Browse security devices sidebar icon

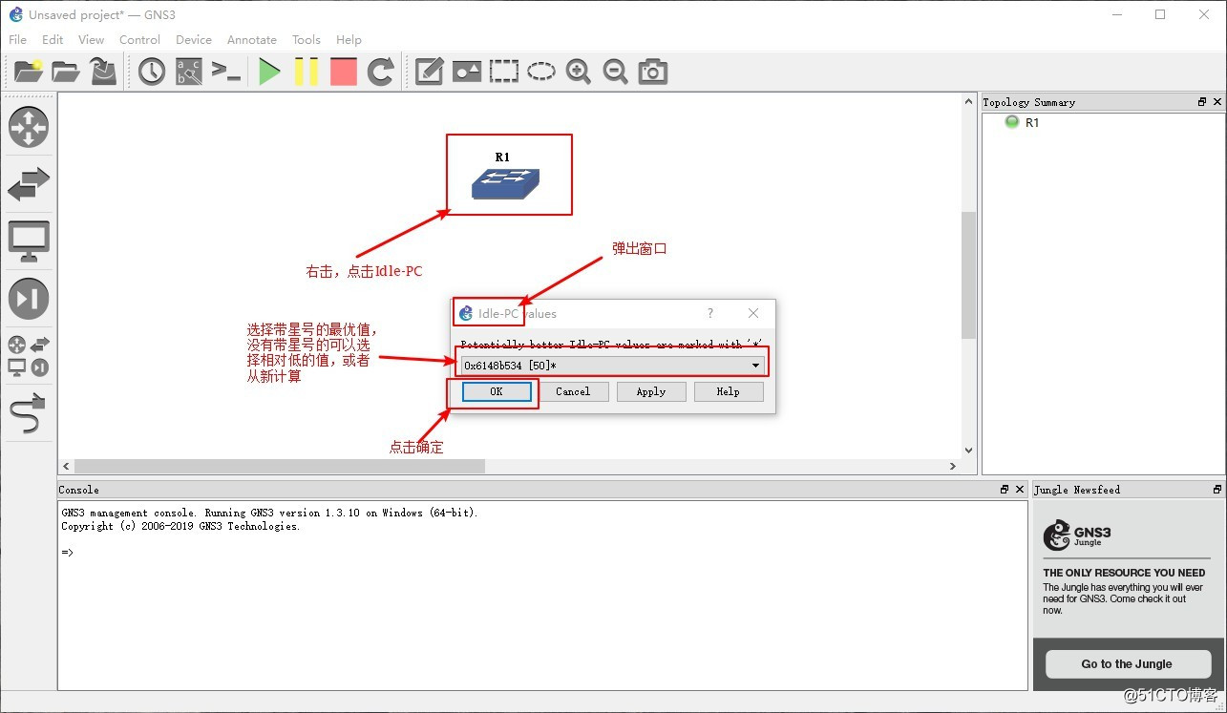pyautogui.click(x=29, y=299)
